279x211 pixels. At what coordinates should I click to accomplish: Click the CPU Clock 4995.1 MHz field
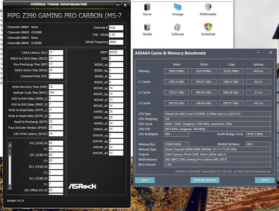point(218,124)
